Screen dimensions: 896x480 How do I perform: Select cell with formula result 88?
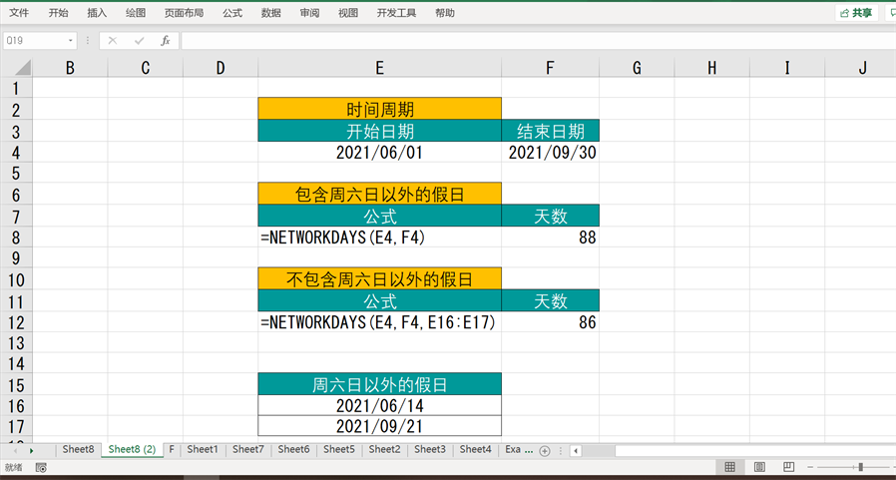(x=550, y=238)
